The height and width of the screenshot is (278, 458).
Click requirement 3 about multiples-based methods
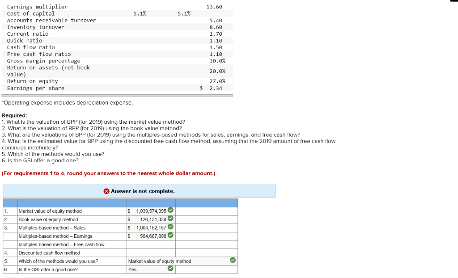tap(151, 135)
